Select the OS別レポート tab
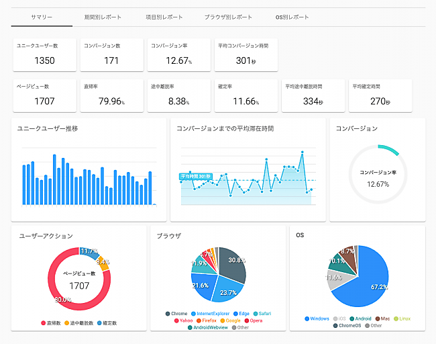Viewport: 436px width, 344px height. coord(292,17)
